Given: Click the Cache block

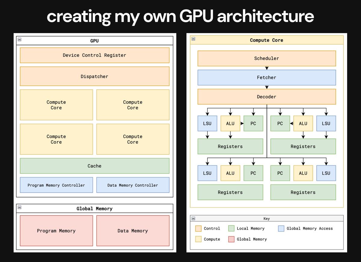Looking at the screenshot, I should tap(94, 166).
